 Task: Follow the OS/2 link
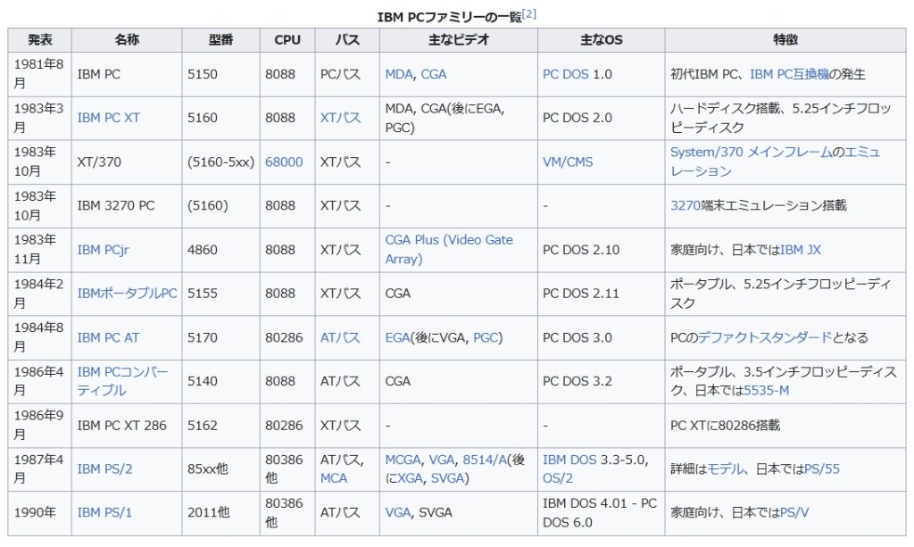click(x=557, y=477)
